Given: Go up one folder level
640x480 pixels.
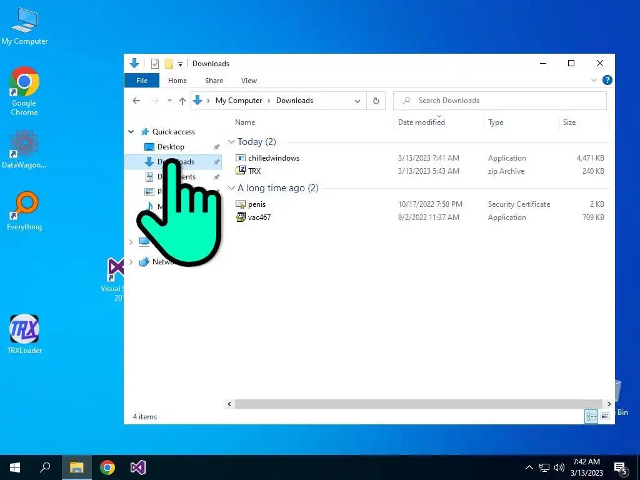Looking at the screenshot, I should point(182,101).
